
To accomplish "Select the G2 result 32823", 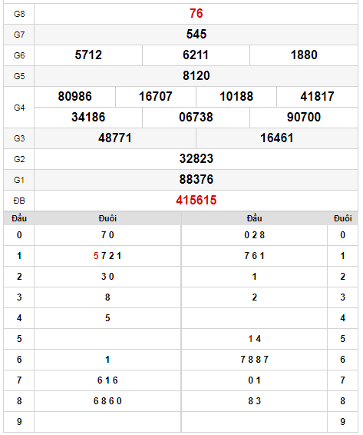I will pos(196,158).
